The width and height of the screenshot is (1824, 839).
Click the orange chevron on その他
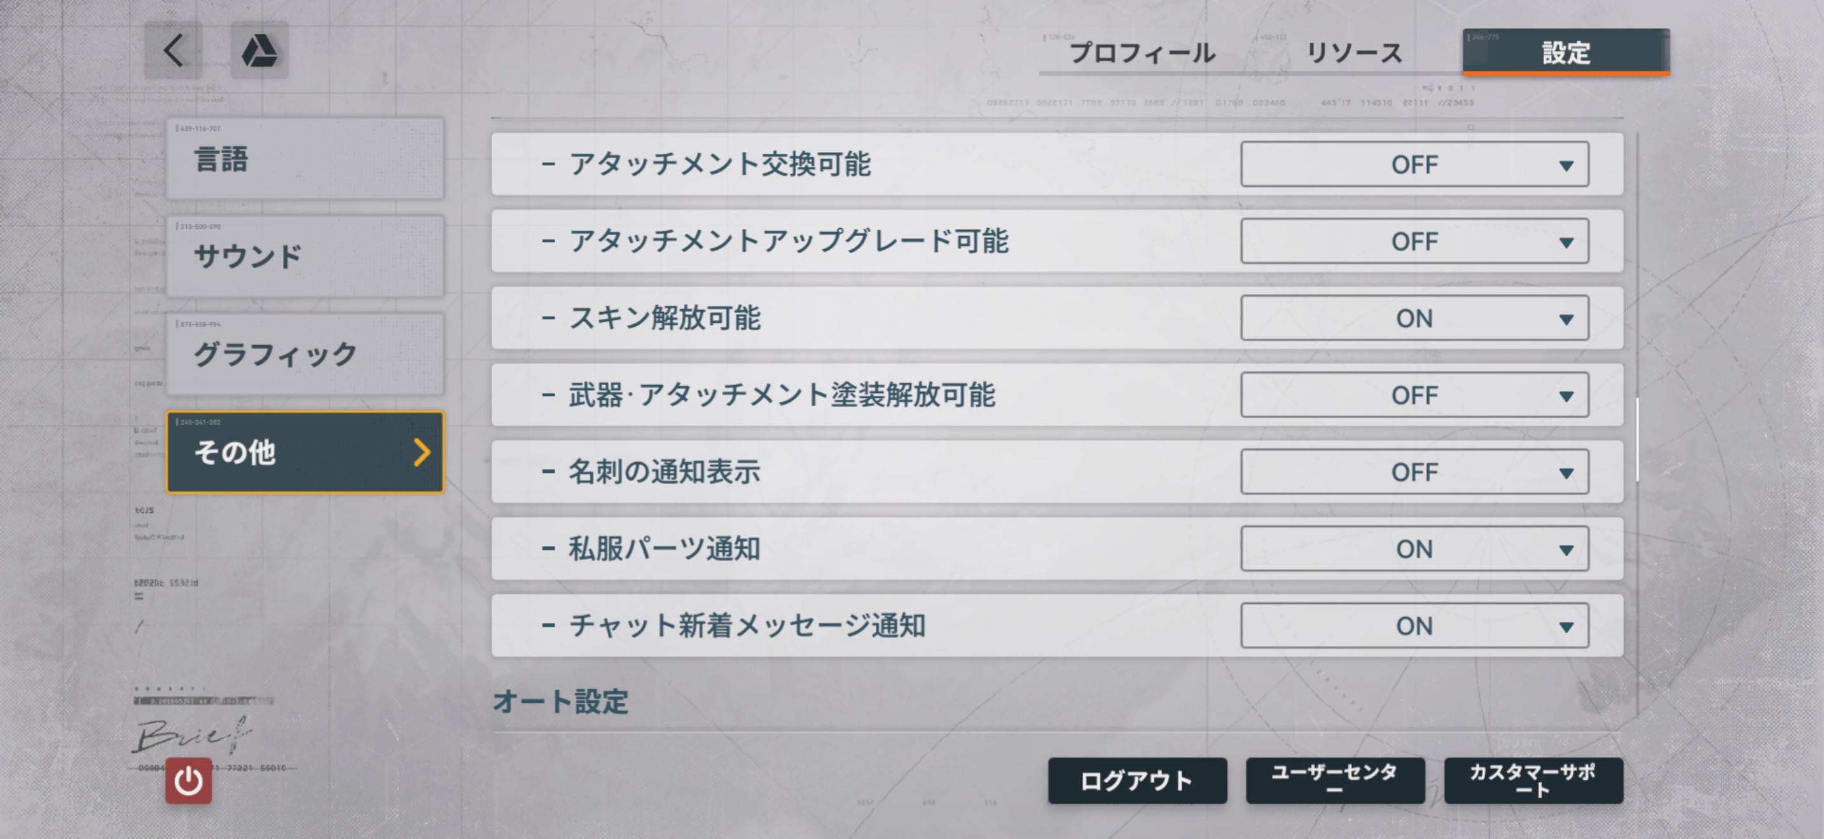[422, 452]
